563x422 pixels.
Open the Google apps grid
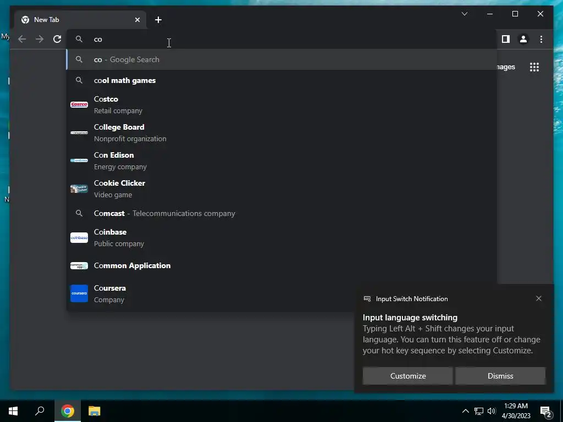pos(534,67)
